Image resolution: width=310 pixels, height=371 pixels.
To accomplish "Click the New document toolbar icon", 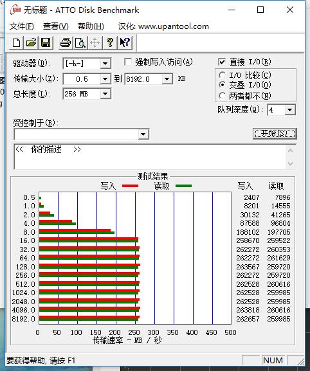I will 16,43.
